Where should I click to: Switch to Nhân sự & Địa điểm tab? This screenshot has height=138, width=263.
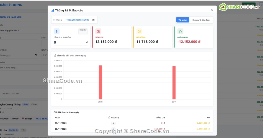[201, 20]
